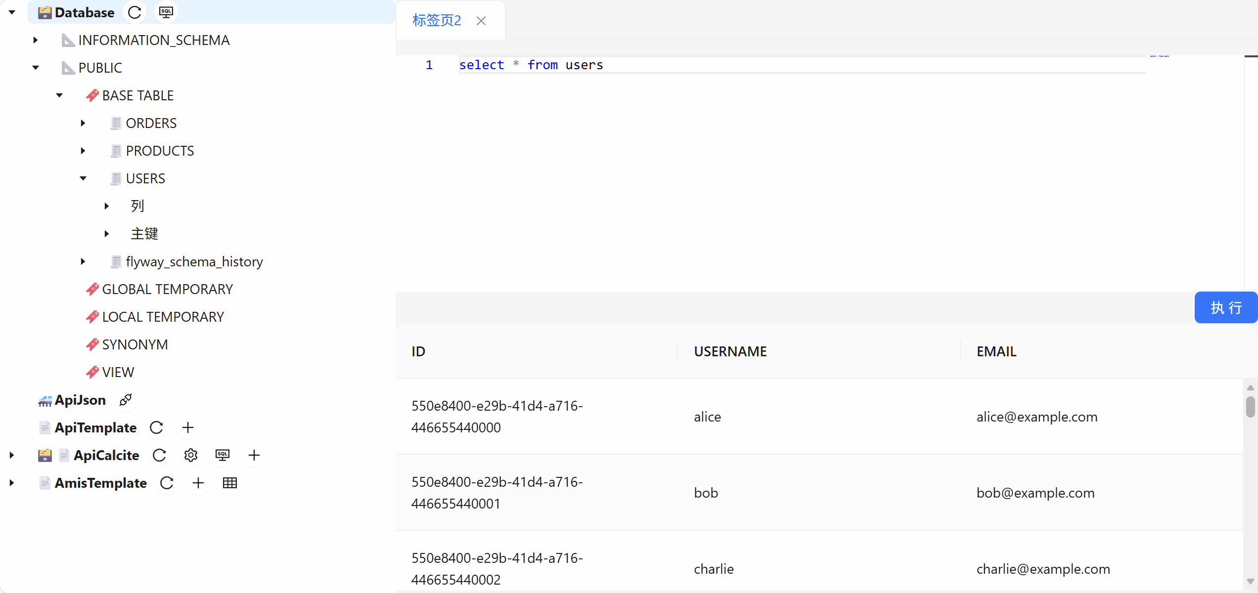Click the ApiJson connection plug icon

click(126, 400)
